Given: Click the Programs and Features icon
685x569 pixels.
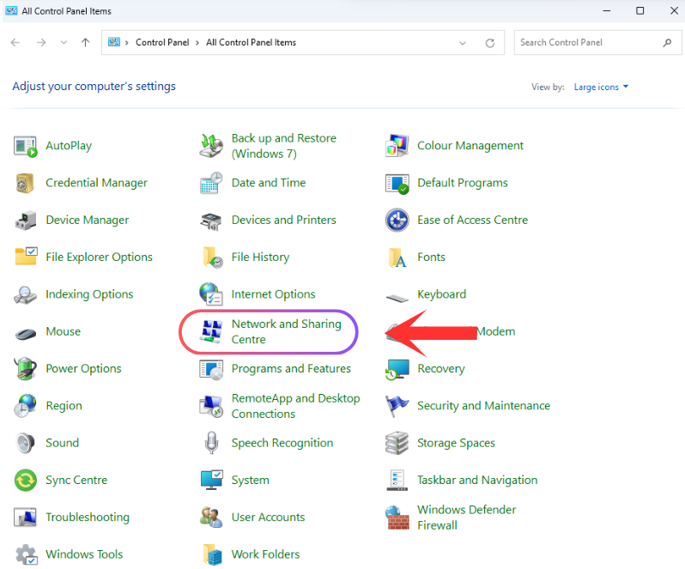Looking at the screenshot, I should [211, 369].
